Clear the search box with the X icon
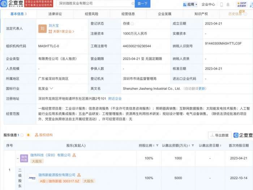This screenshot has width=253, height=190. coord(133,4)
